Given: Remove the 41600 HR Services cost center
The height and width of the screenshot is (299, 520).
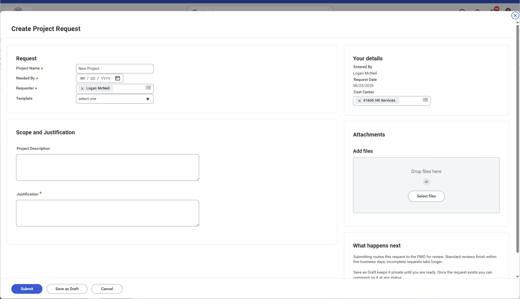Looking at the screenshot, I should click(x=359, y=101).
